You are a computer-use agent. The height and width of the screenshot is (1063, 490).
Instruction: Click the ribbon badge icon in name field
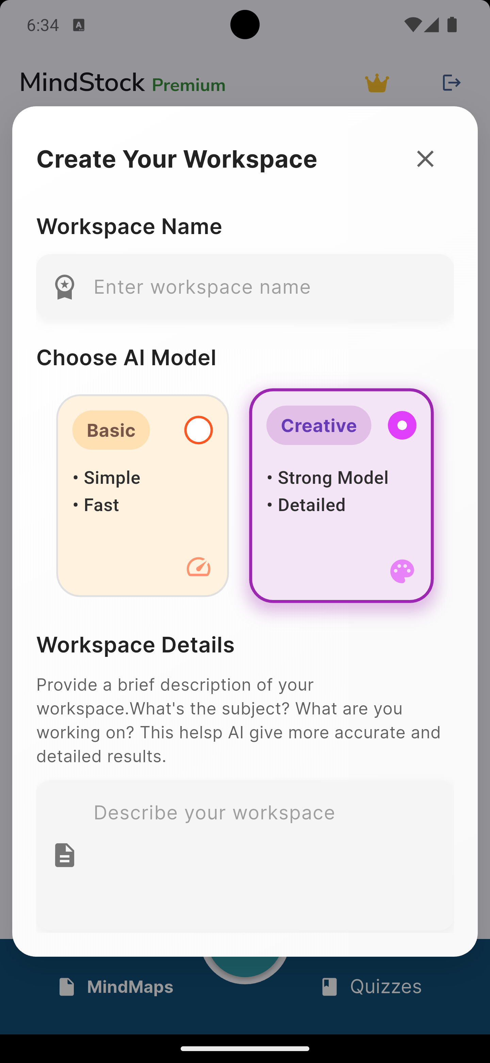(x=64, y=287)
